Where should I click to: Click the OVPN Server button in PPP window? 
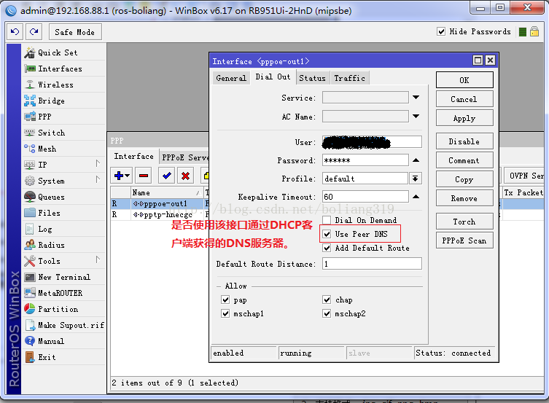click(523, 176)
